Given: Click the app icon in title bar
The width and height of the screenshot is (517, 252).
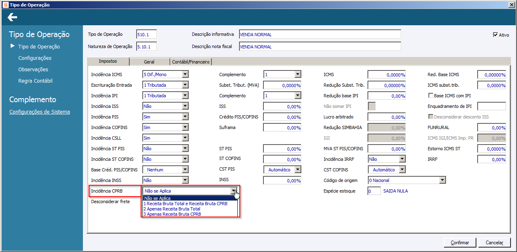Looking at the screenshot, I should click(x=5, y=4).
